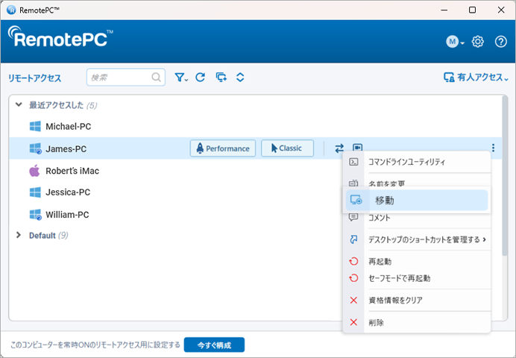
Task: Open the help question mark icon
Action: coord(501,42)
